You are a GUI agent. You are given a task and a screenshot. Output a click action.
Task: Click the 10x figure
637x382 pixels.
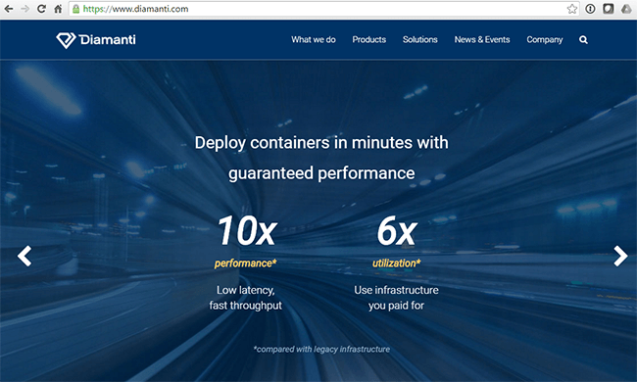pyautogui.click(x=247, y=230)
